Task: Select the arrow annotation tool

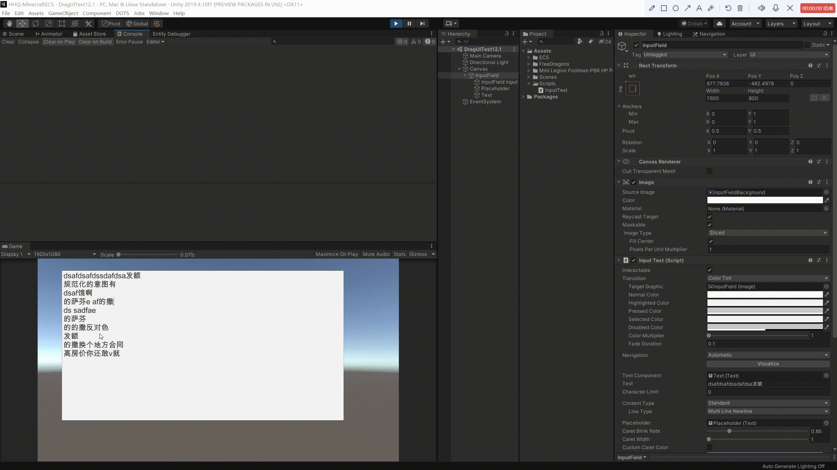Action: 687,8
